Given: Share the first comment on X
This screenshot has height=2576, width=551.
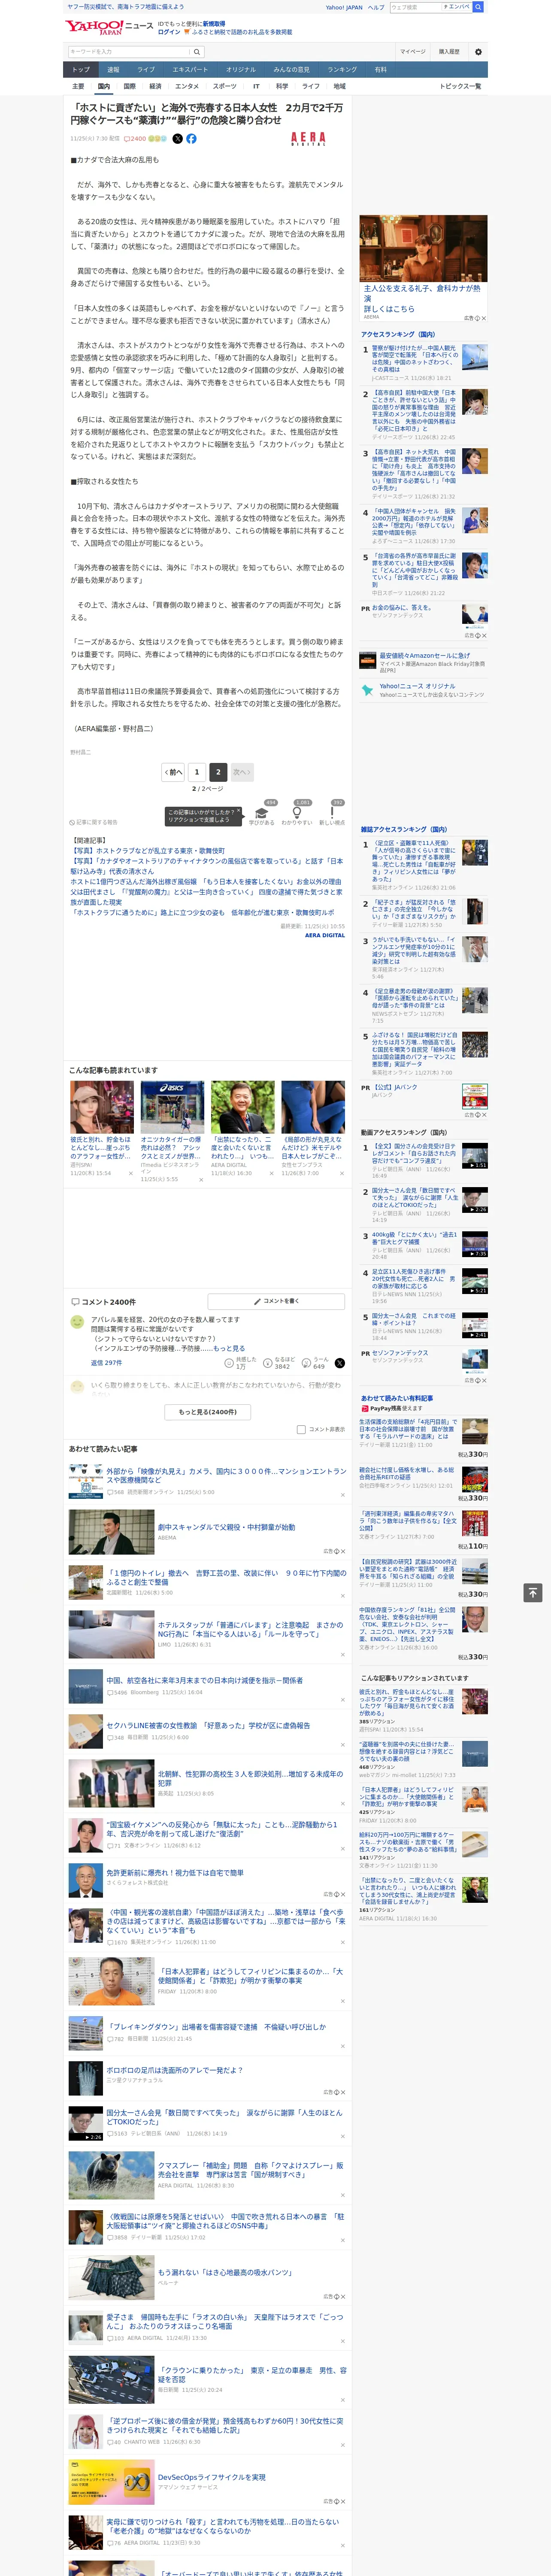Looking at the screenshot, I should coord(340,1363).
